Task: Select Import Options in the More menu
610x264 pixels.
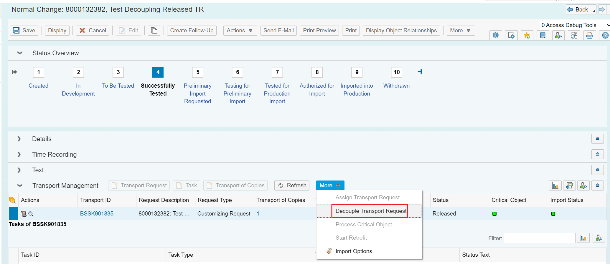Action: (354, 251)
